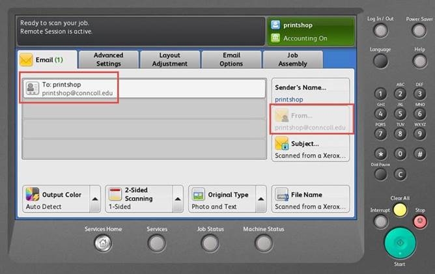Viewport: 435px width, 274px height.
Task: Click the Subject envelope icon
Action: [281, 143]
